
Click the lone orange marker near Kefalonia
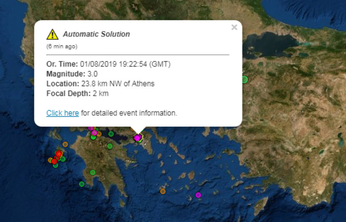pos(65,144)
